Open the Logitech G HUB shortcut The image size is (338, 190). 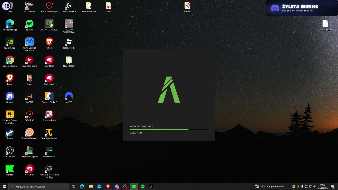click(x=69, y=7)
